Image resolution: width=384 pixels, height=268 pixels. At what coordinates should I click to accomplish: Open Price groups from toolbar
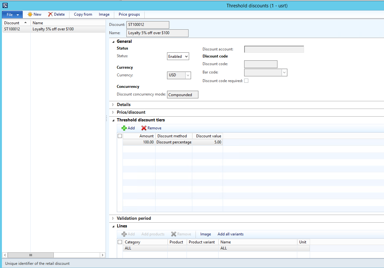click(x=129, y=14)
